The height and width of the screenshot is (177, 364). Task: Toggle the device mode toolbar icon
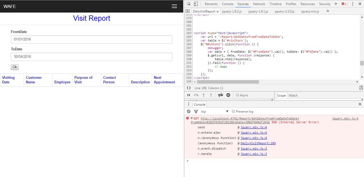(196, 4)
